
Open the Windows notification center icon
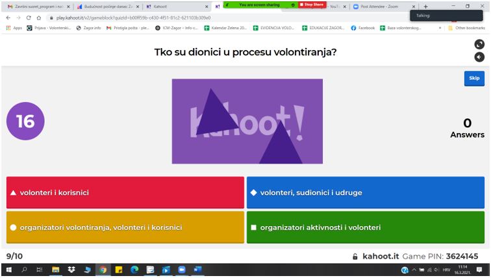tap(480, 270)
